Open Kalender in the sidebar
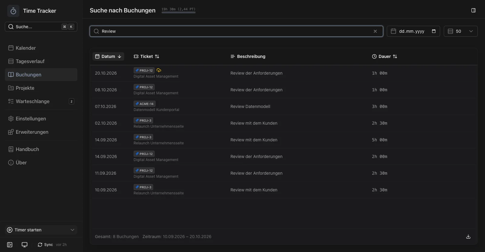Image resolution: width=485 pixels, height=252 pixels. (x=41, y=48)
